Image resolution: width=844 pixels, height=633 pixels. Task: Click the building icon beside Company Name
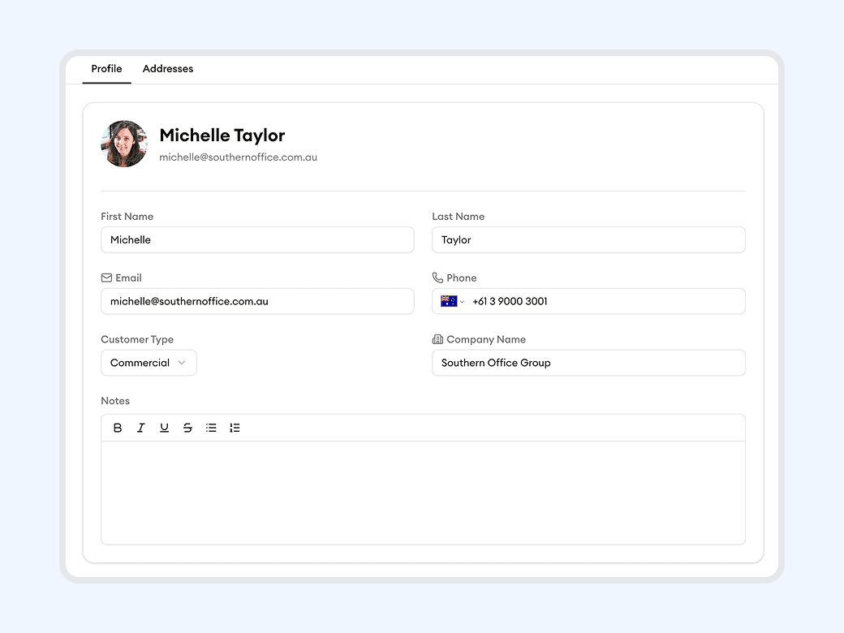437,339
